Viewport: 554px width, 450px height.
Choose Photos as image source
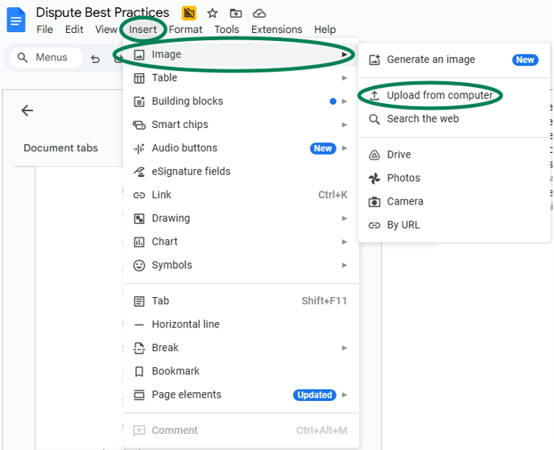pyautogui.click(x=403, y=178)
